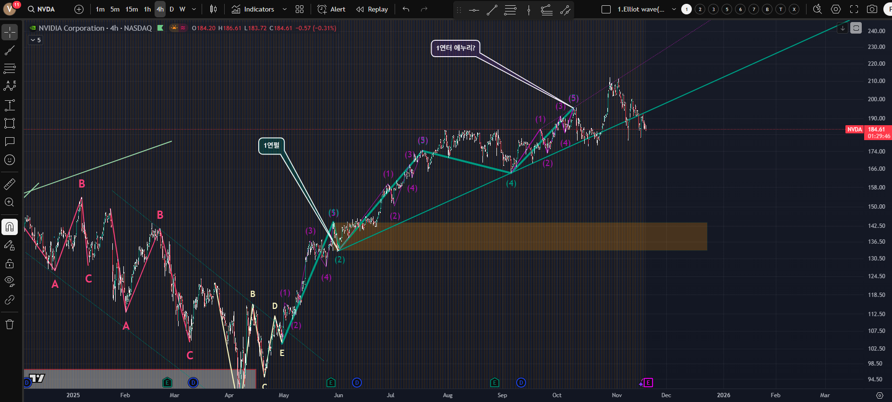This screenshot has width=892, height=402.
Task: Take a chart snapshot with camera icon
Action: (x=872, y=9)
